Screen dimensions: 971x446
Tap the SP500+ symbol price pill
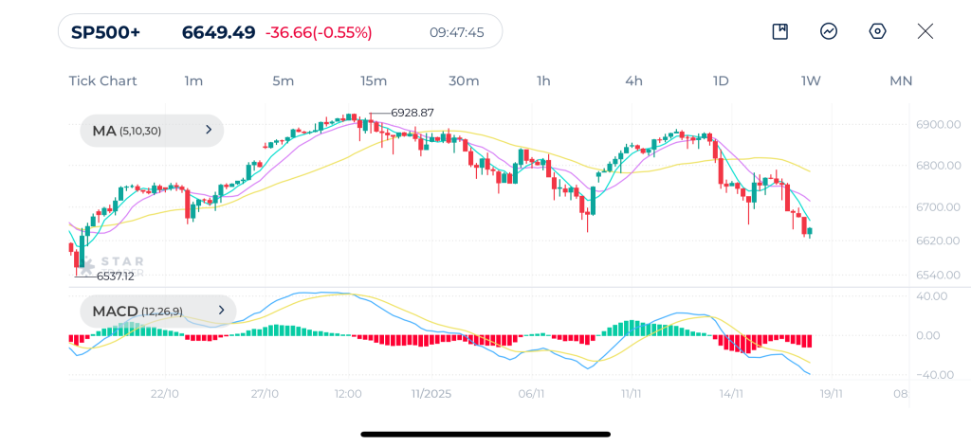(280, 32)
